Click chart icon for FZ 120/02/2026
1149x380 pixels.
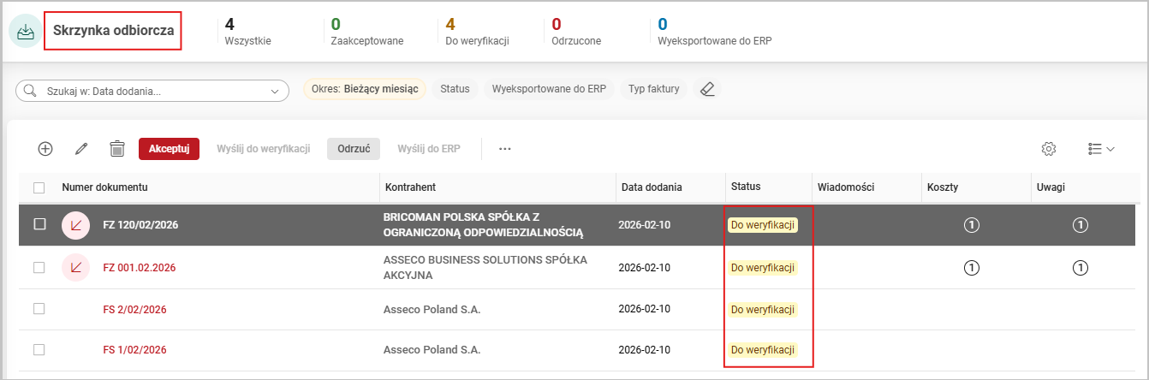pyautogui.click(x=76, y=225)
